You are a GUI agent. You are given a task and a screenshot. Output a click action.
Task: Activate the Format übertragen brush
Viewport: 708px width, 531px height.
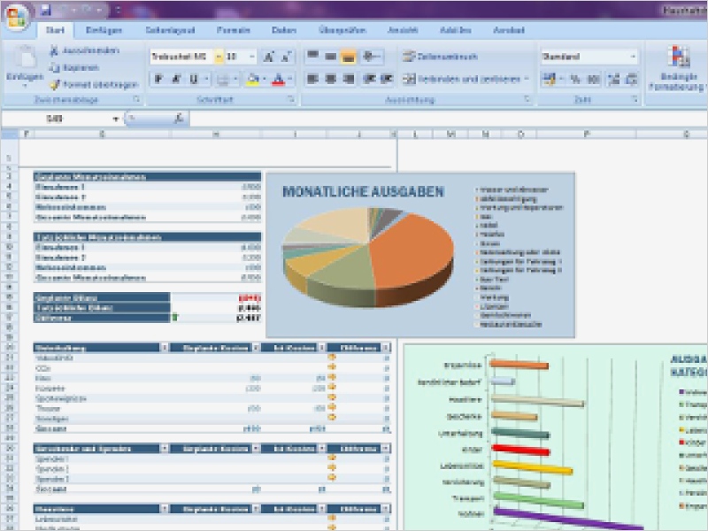(94, 84)
